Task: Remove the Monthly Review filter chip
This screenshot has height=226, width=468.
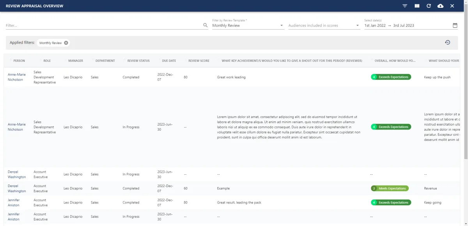Action: click(x=66, y=43)
